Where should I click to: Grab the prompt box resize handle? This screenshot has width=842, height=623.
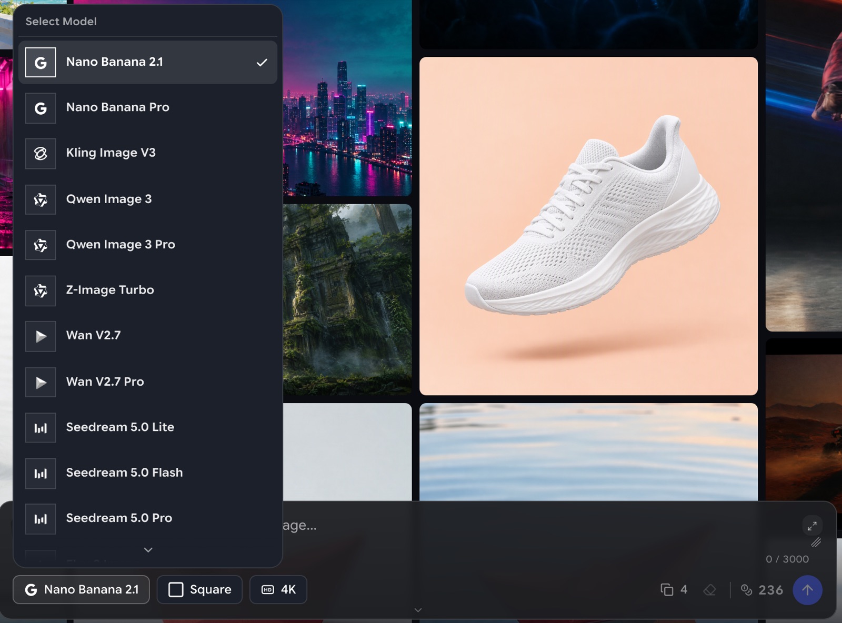(816, 542)
